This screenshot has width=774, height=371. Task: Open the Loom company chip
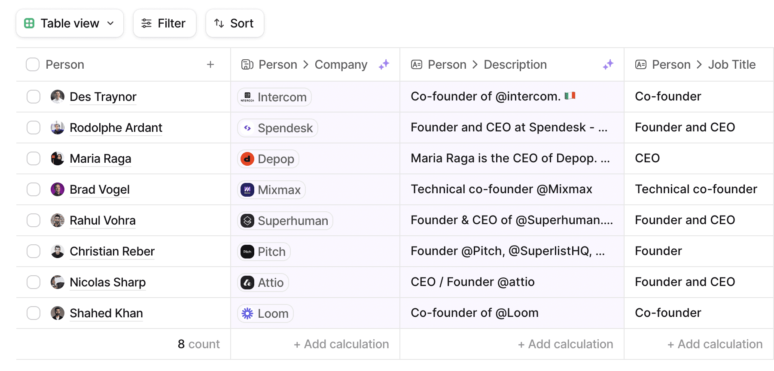coord(265,313)
